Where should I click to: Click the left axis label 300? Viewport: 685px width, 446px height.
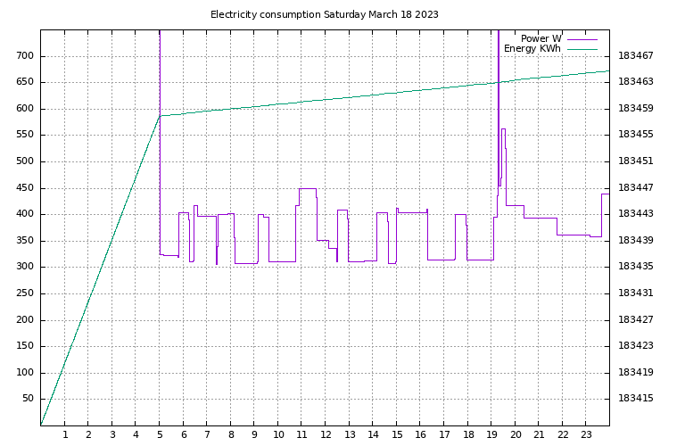tap(25, 267)
